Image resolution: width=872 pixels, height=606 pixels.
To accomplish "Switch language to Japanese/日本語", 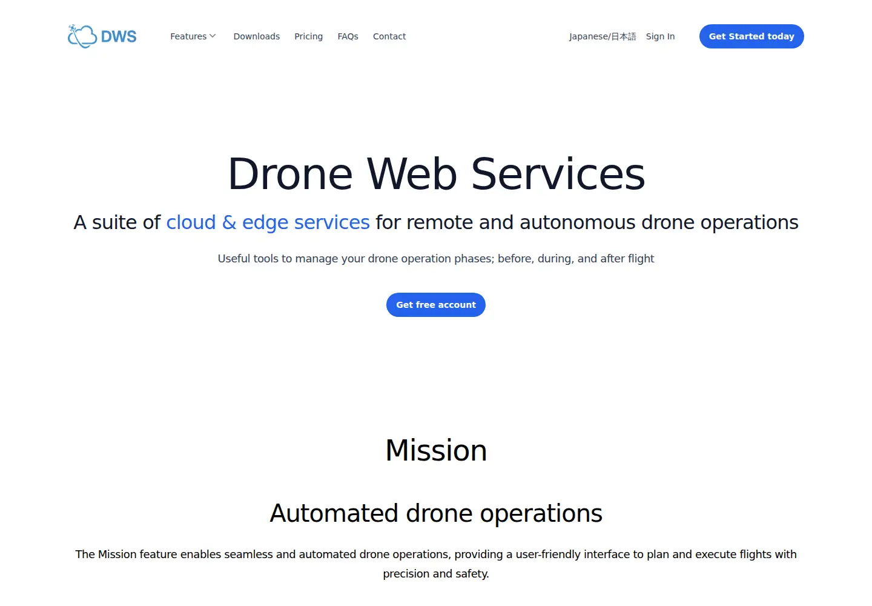I will (603, 36).
